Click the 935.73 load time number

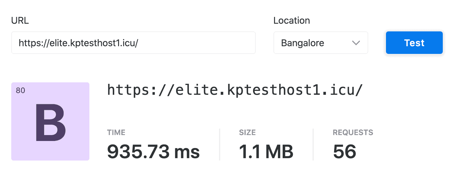[x=138, y=151]
